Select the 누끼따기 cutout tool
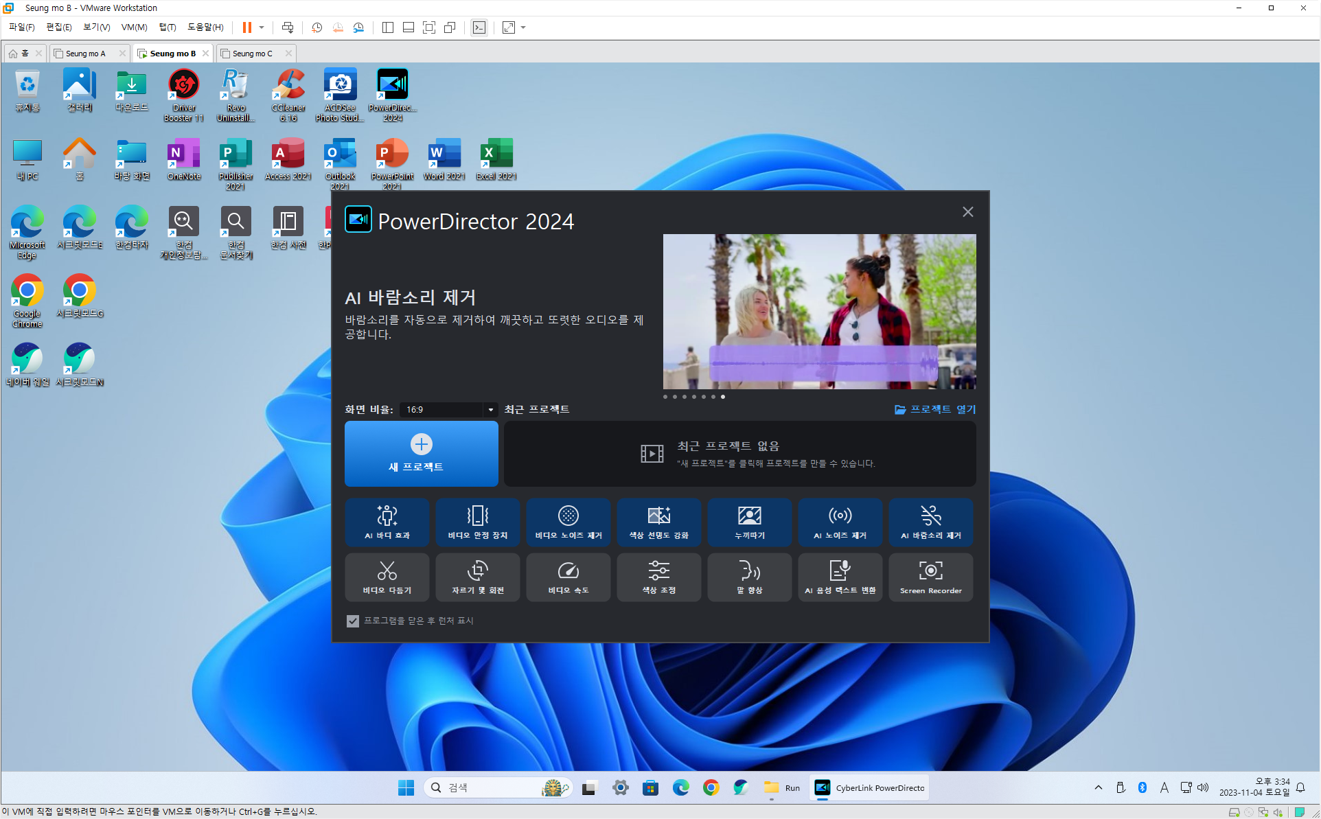 [x=749, y=522]
